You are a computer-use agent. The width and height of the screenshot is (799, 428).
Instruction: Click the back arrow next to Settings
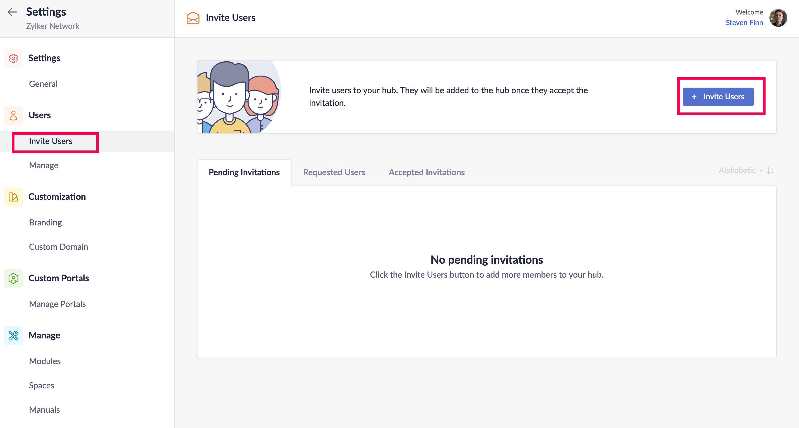click(x=12, y=12)
